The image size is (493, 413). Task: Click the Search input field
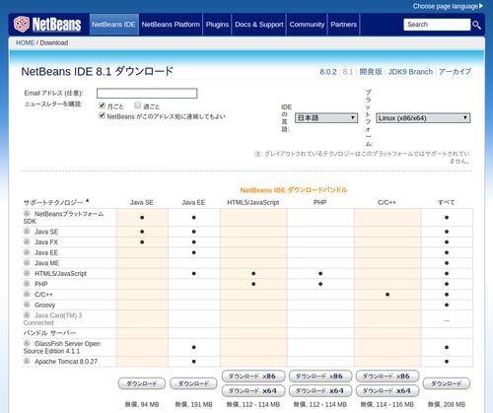[x=437, y=25]
